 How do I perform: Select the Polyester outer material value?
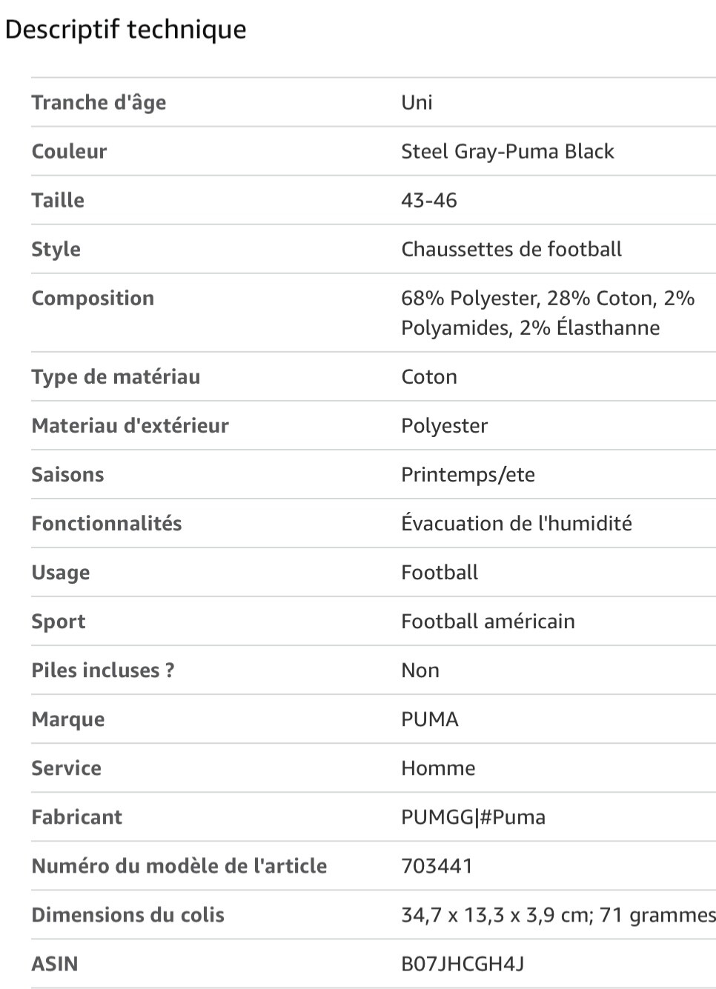(444, 425)
